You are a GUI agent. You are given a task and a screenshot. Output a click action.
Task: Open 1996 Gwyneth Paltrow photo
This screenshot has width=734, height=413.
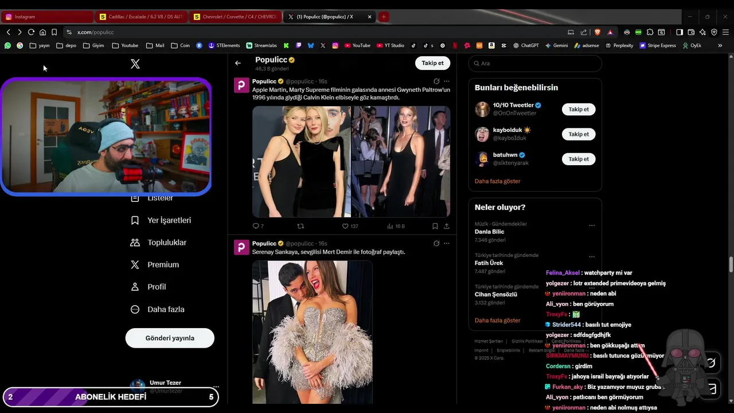point(401,162)
